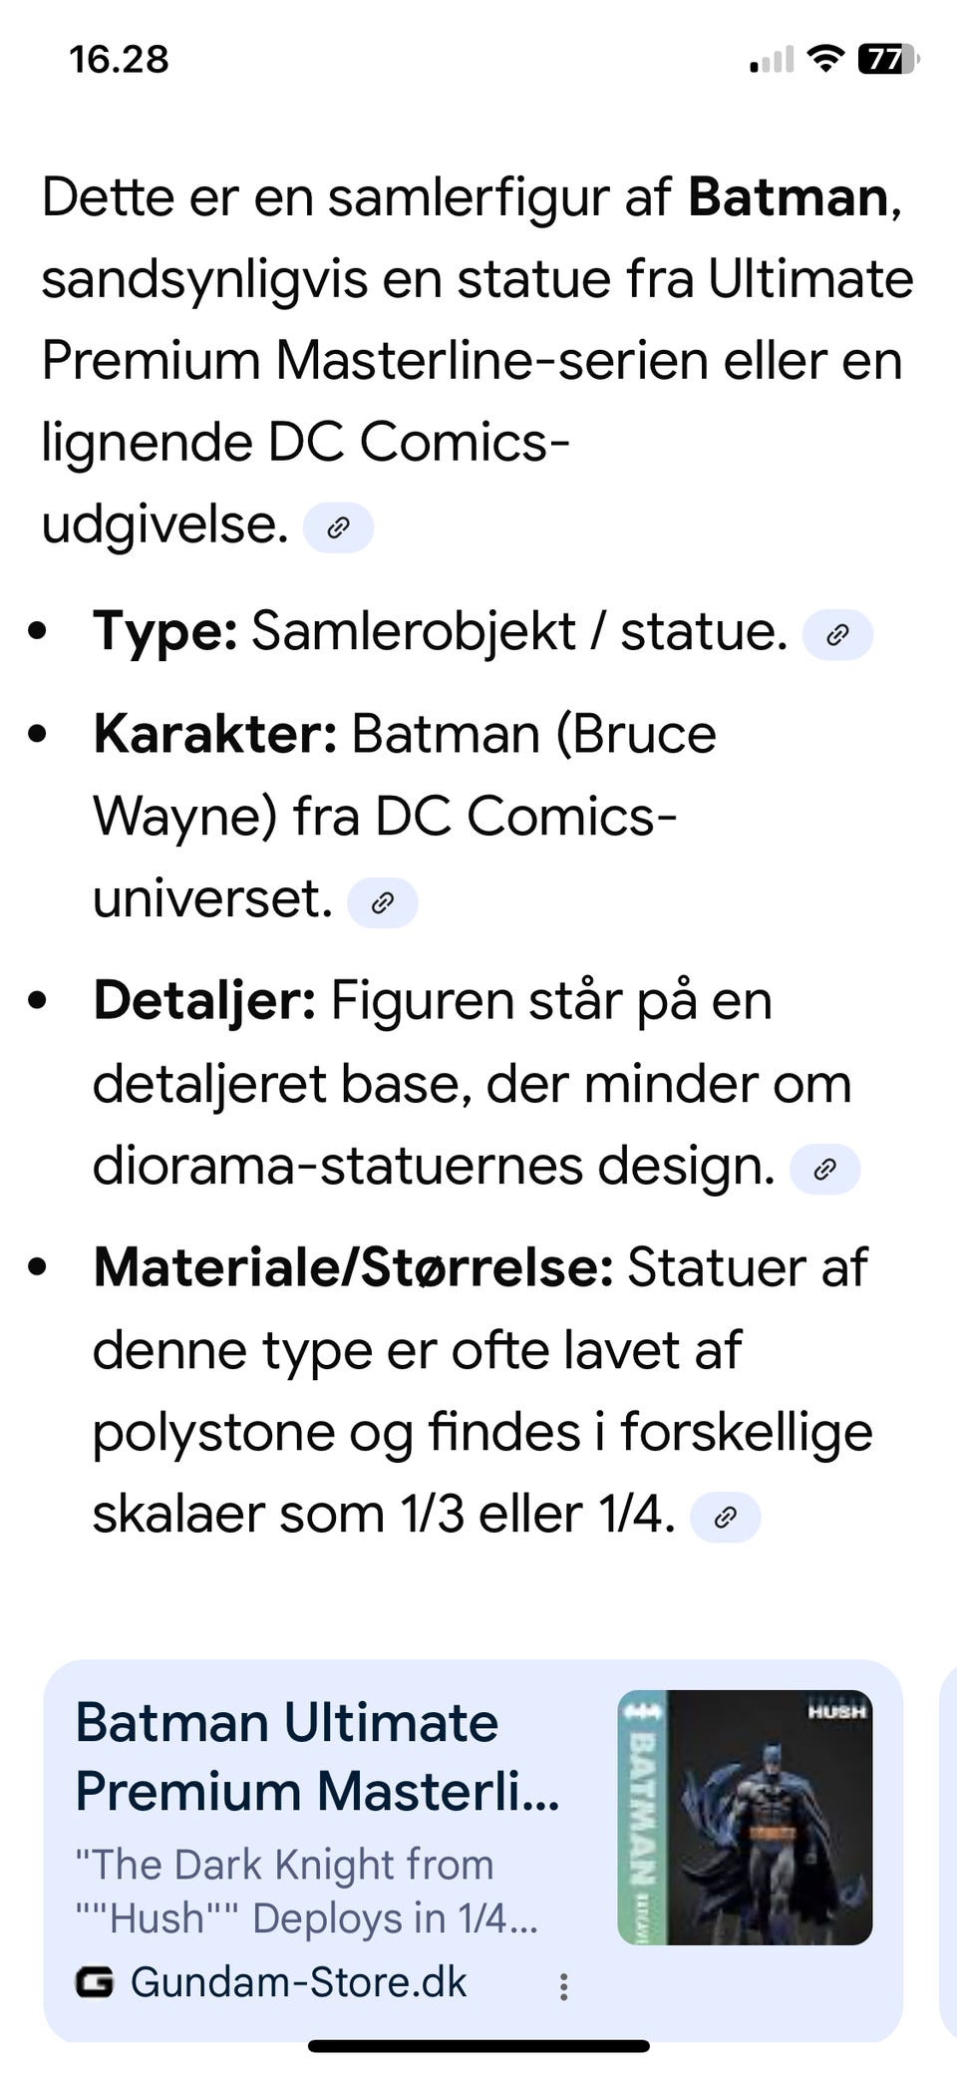The image size is (957, 2073).
Task: Open the citation link after the introduction paragraph
Action: tap(339, 526)
